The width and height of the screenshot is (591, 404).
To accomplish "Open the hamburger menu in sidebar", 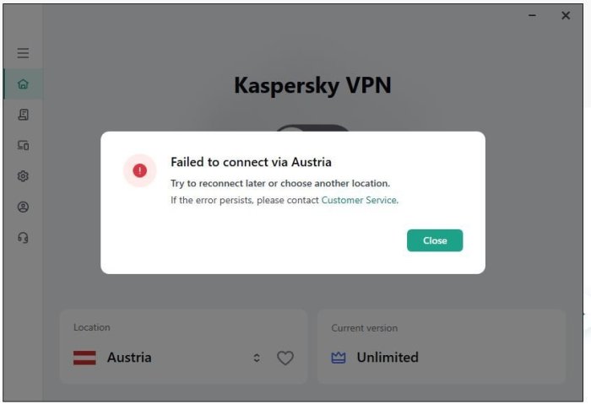I will tap(23, 53).
